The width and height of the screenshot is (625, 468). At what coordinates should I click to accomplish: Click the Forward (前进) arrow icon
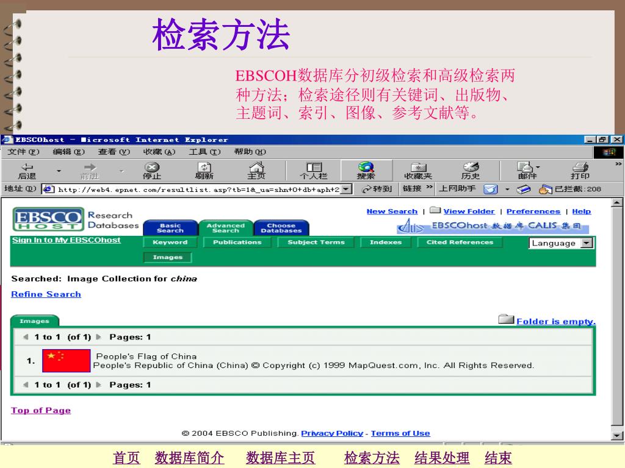coord(90,167)
